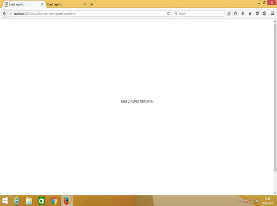The height and width of the screenshot is (206, 277).
Task: Switch to the second Event reports tab
Action: 66,4
